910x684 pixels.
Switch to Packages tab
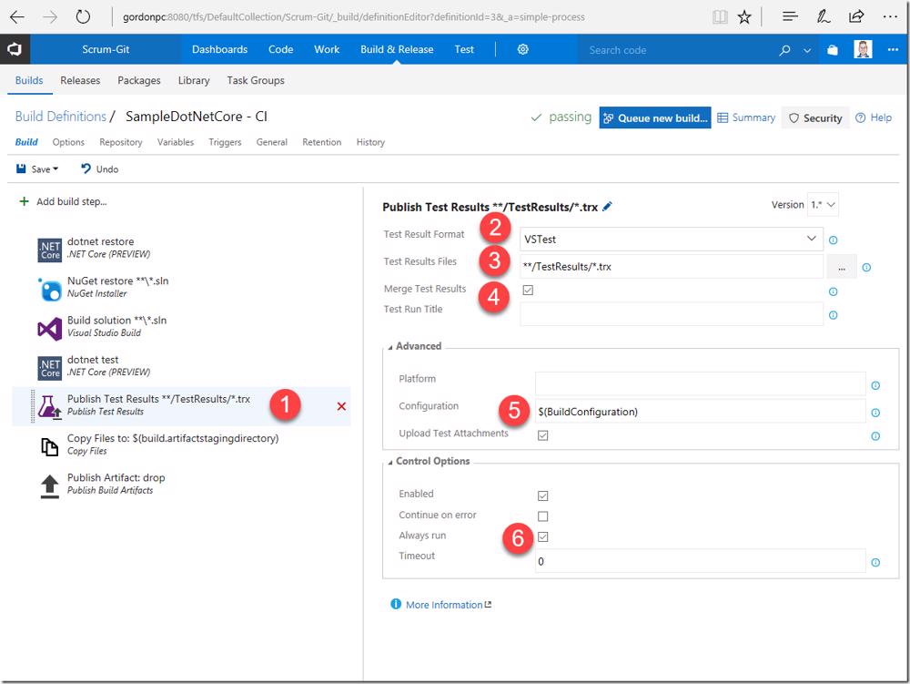point(138,80)
